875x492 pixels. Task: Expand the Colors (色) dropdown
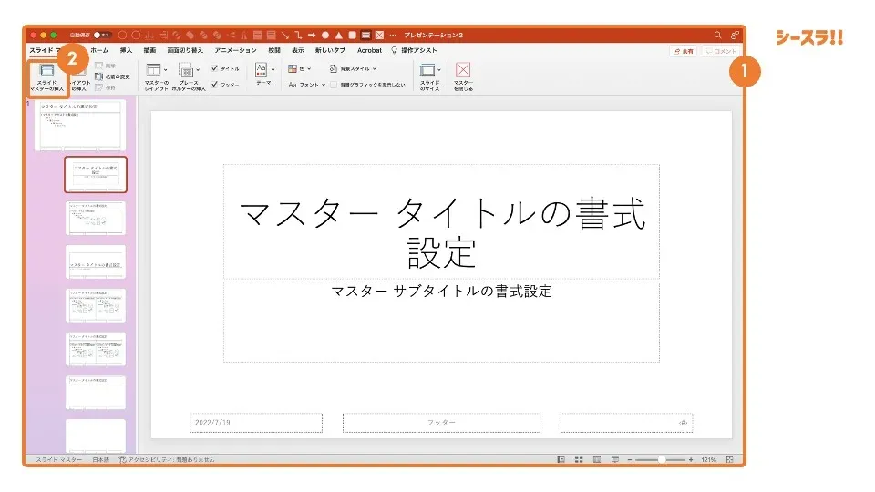click(x=299, y=68)
